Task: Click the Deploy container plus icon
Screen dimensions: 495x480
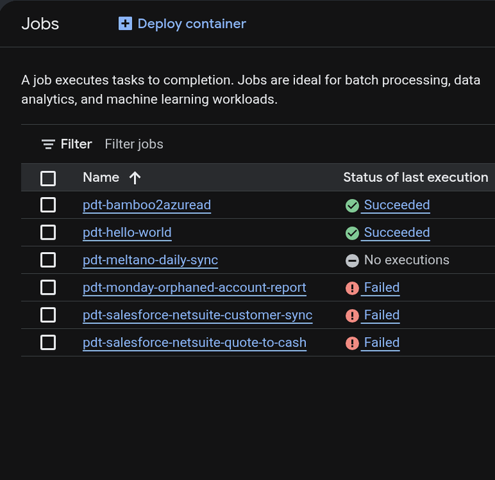Action: (125, 23)
